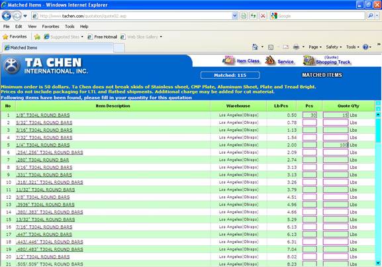Open the Help menu
The height and width of the screenshot is (267, 382).
tap(84, 27)
